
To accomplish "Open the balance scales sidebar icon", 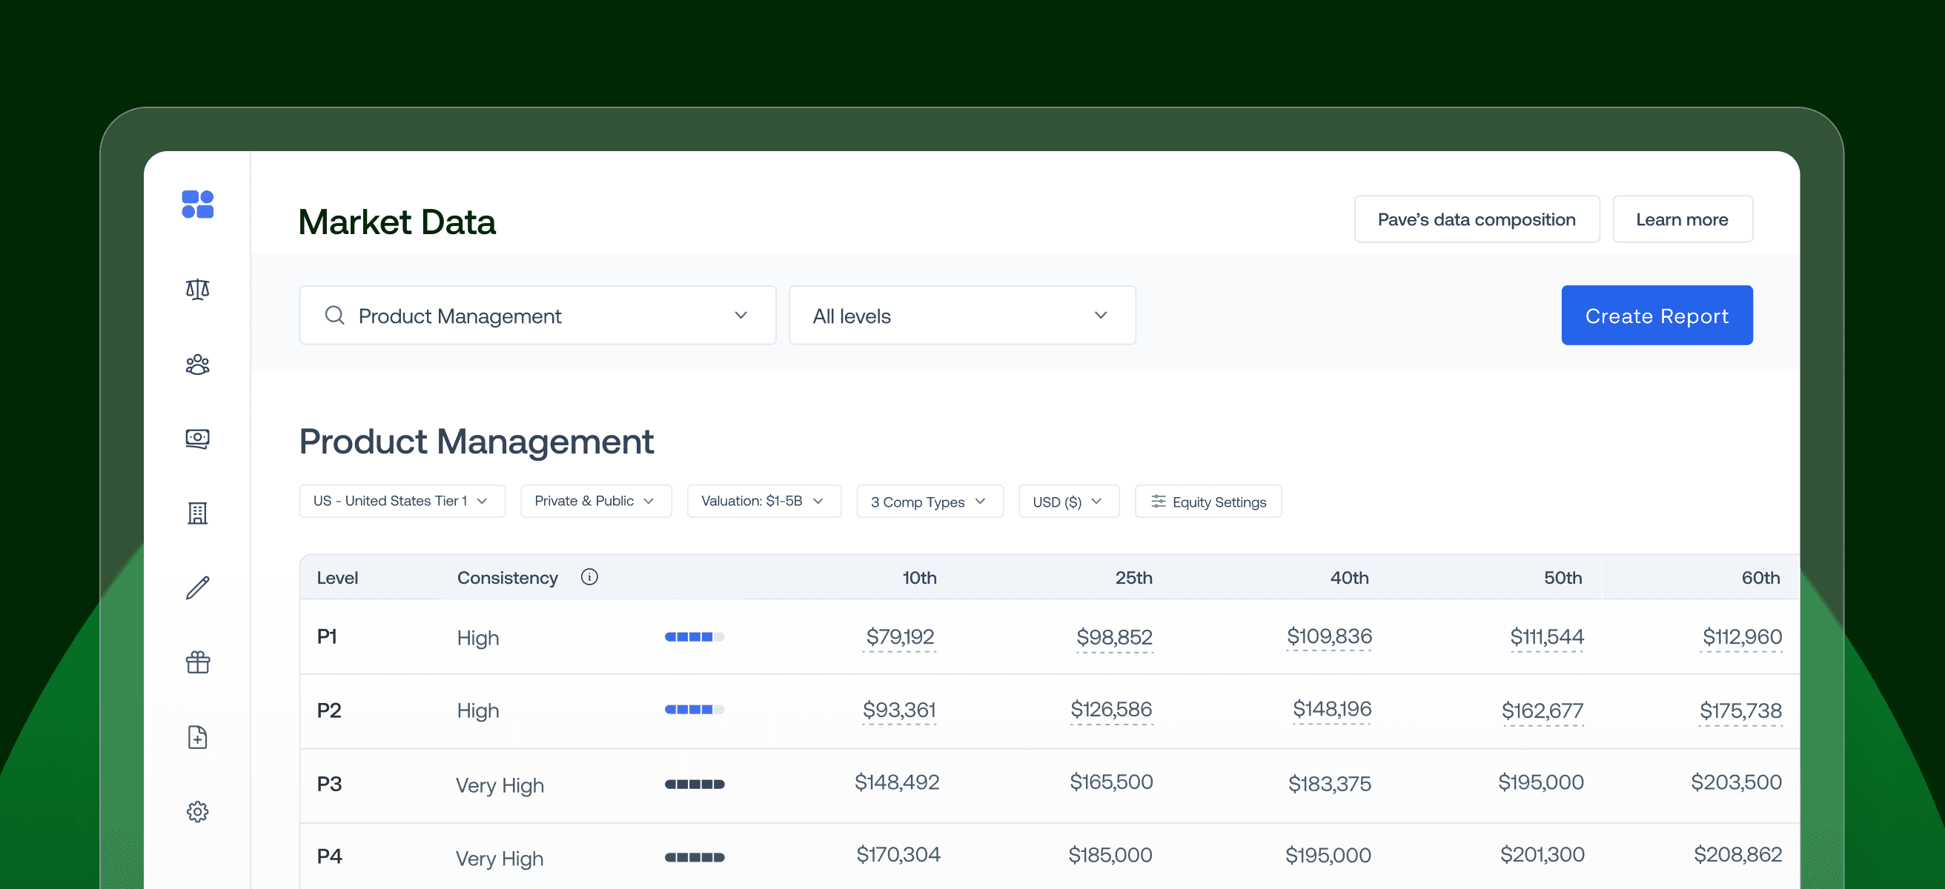I will click(x=197, y=289).
